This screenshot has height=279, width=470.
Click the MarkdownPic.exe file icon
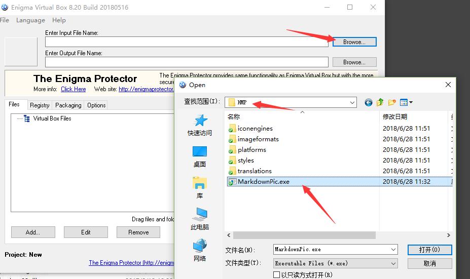point(232,182)
